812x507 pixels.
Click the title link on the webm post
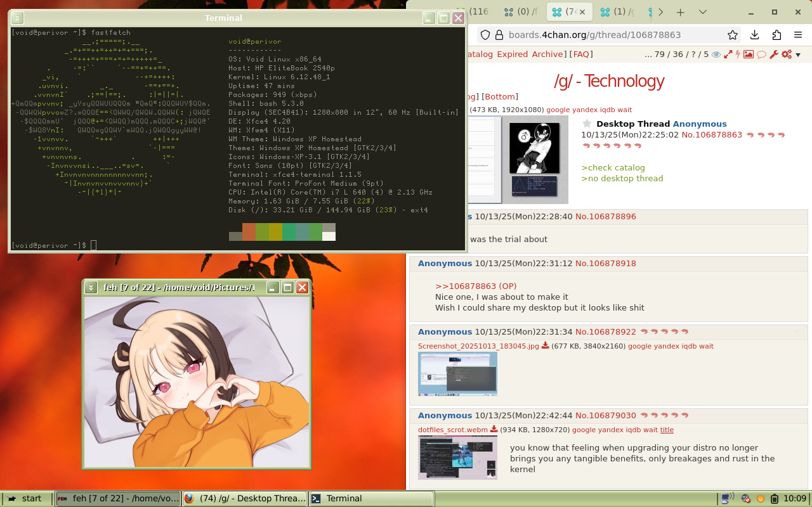pyautogui.click(x=667, y=430)
